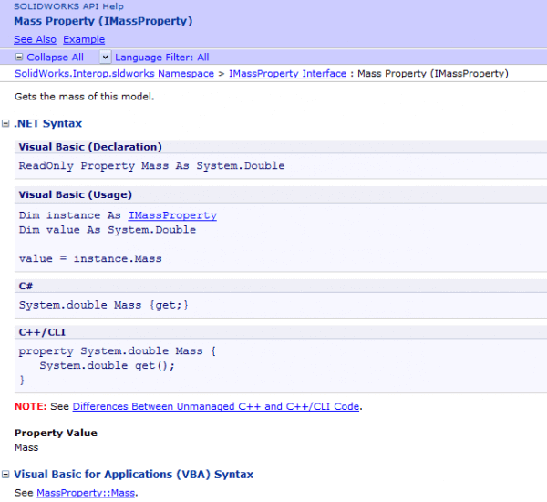Click Visual Basic for Applications (VBA) Syntax heading
The height and width of the screenshot is (502, 547).
pyautogui.click(x=134, y=475)
